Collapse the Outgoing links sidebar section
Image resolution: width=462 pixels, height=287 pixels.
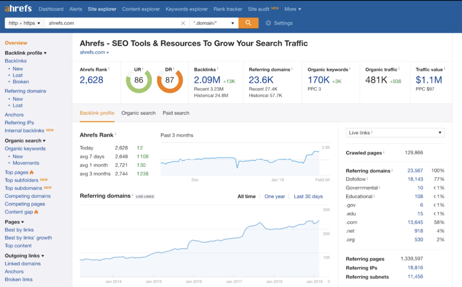pos(24,256)
